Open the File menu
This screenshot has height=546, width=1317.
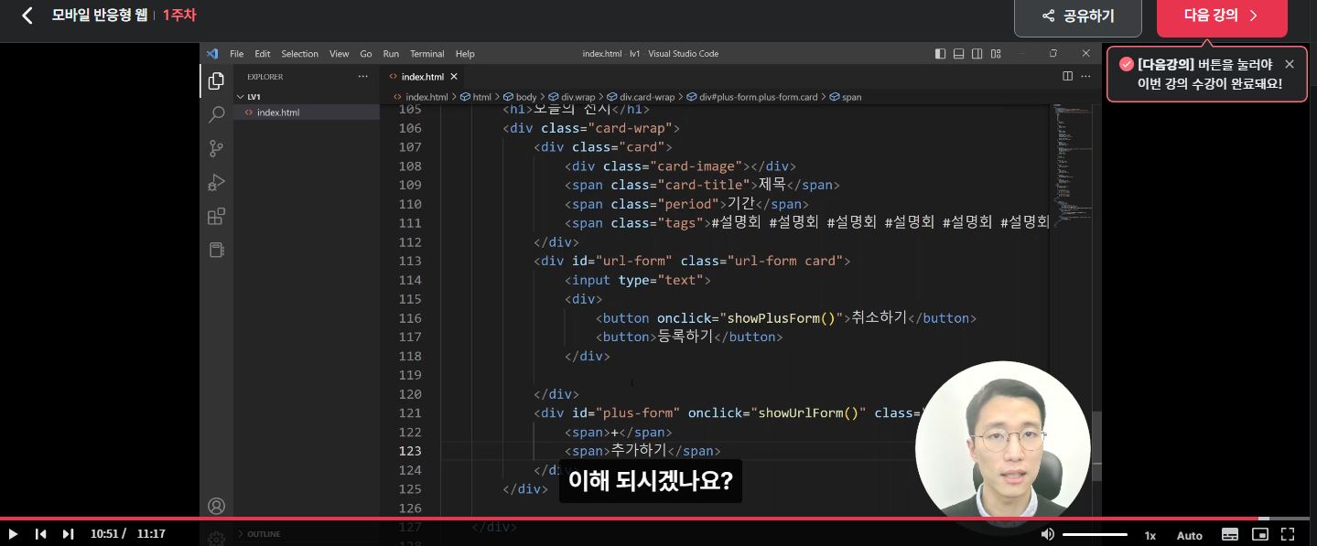(x=236, y=54)
